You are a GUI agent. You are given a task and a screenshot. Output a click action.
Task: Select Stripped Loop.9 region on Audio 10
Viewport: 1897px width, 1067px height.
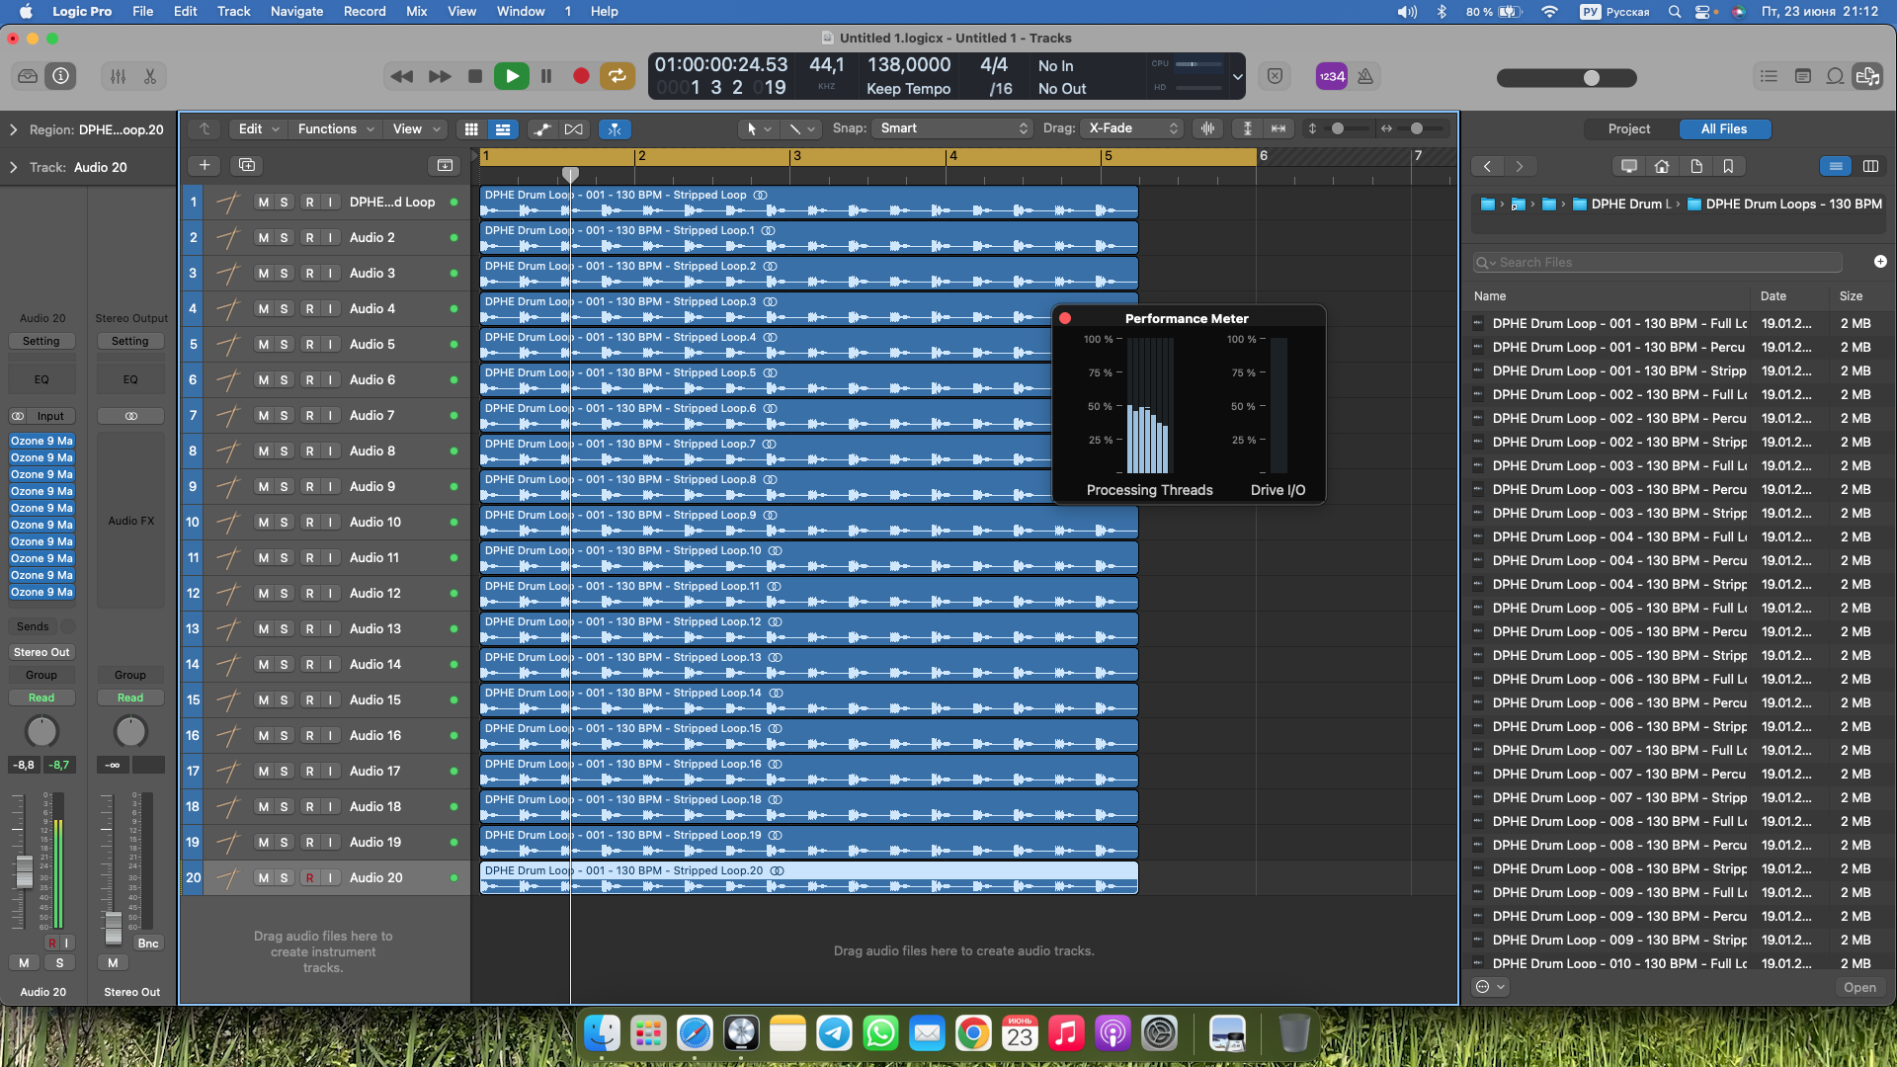(808, 523)
